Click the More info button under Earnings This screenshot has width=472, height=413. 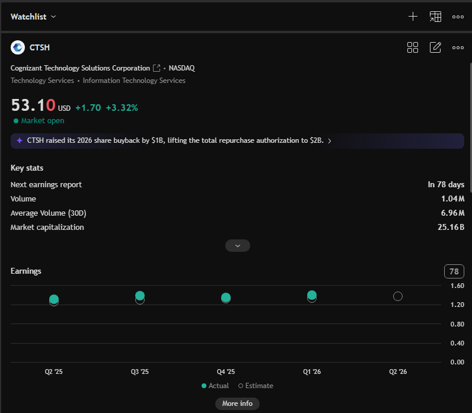pos(237,404)
